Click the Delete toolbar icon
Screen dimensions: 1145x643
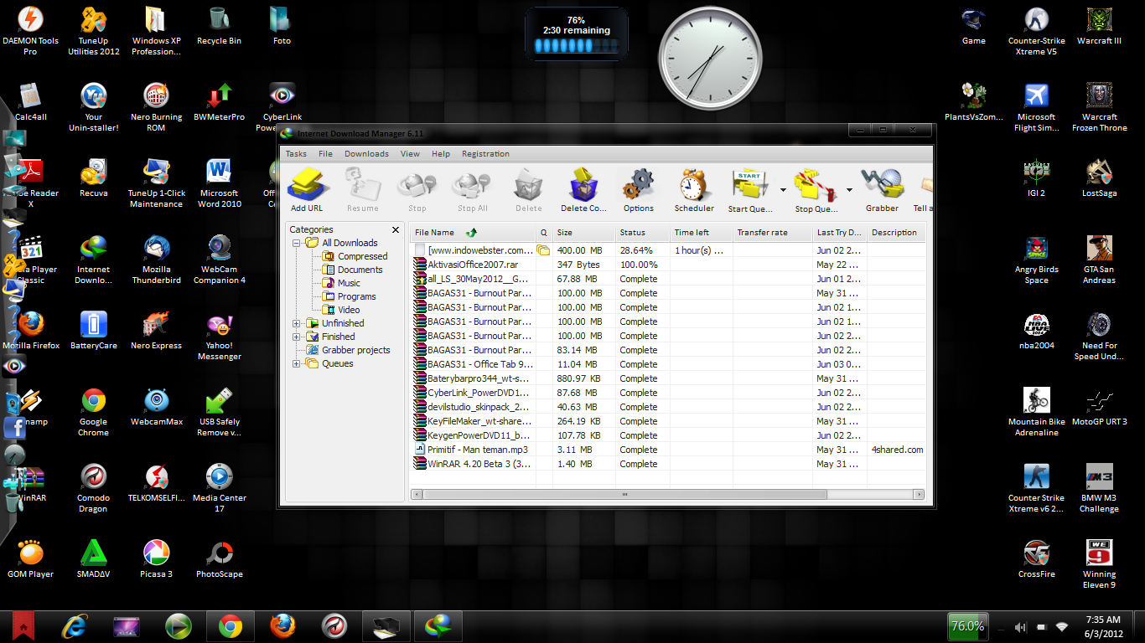[x=528, y=184]
